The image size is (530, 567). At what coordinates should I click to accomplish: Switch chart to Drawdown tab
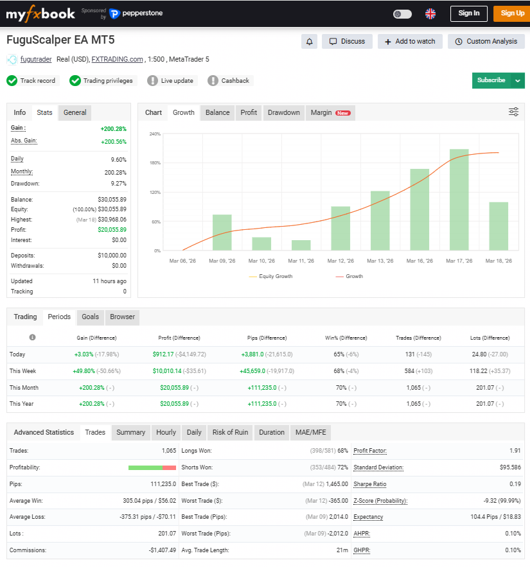pos(284,112)
